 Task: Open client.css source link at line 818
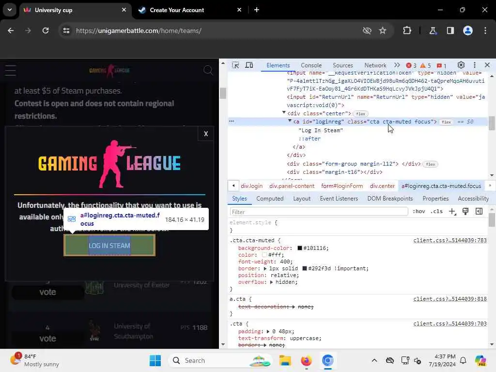450,299
